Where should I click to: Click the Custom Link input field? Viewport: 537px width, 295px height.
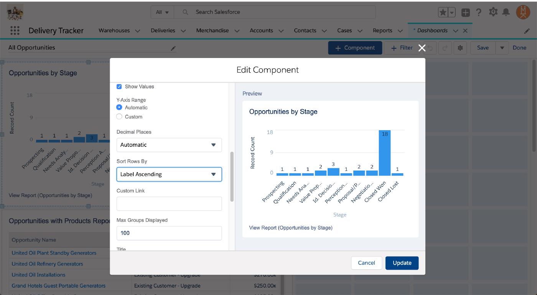(169, 204)
